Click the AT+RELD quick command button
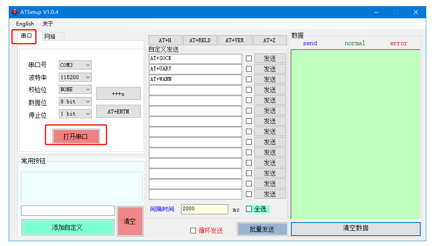Screen dimensions: 435x246 point(200,40)
